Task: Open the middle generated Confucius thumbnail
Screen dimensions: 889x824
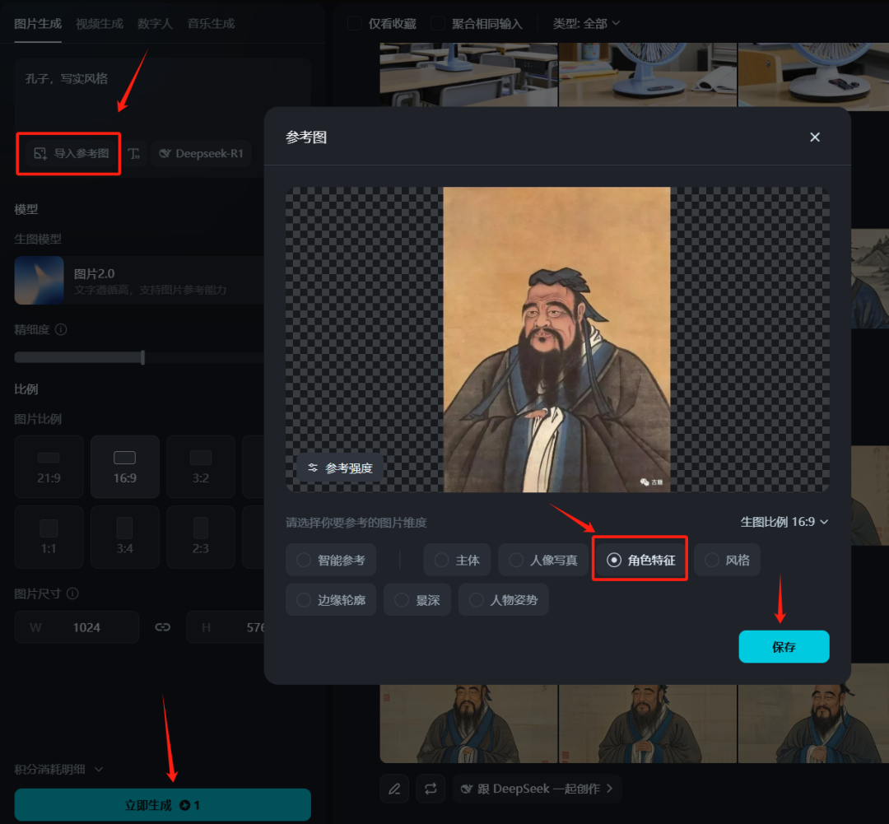Action: point(648,724)
